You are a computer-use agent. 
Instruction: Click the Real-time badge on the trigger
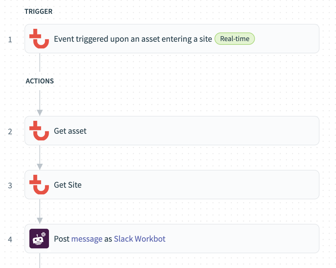(x=234, y=39)
